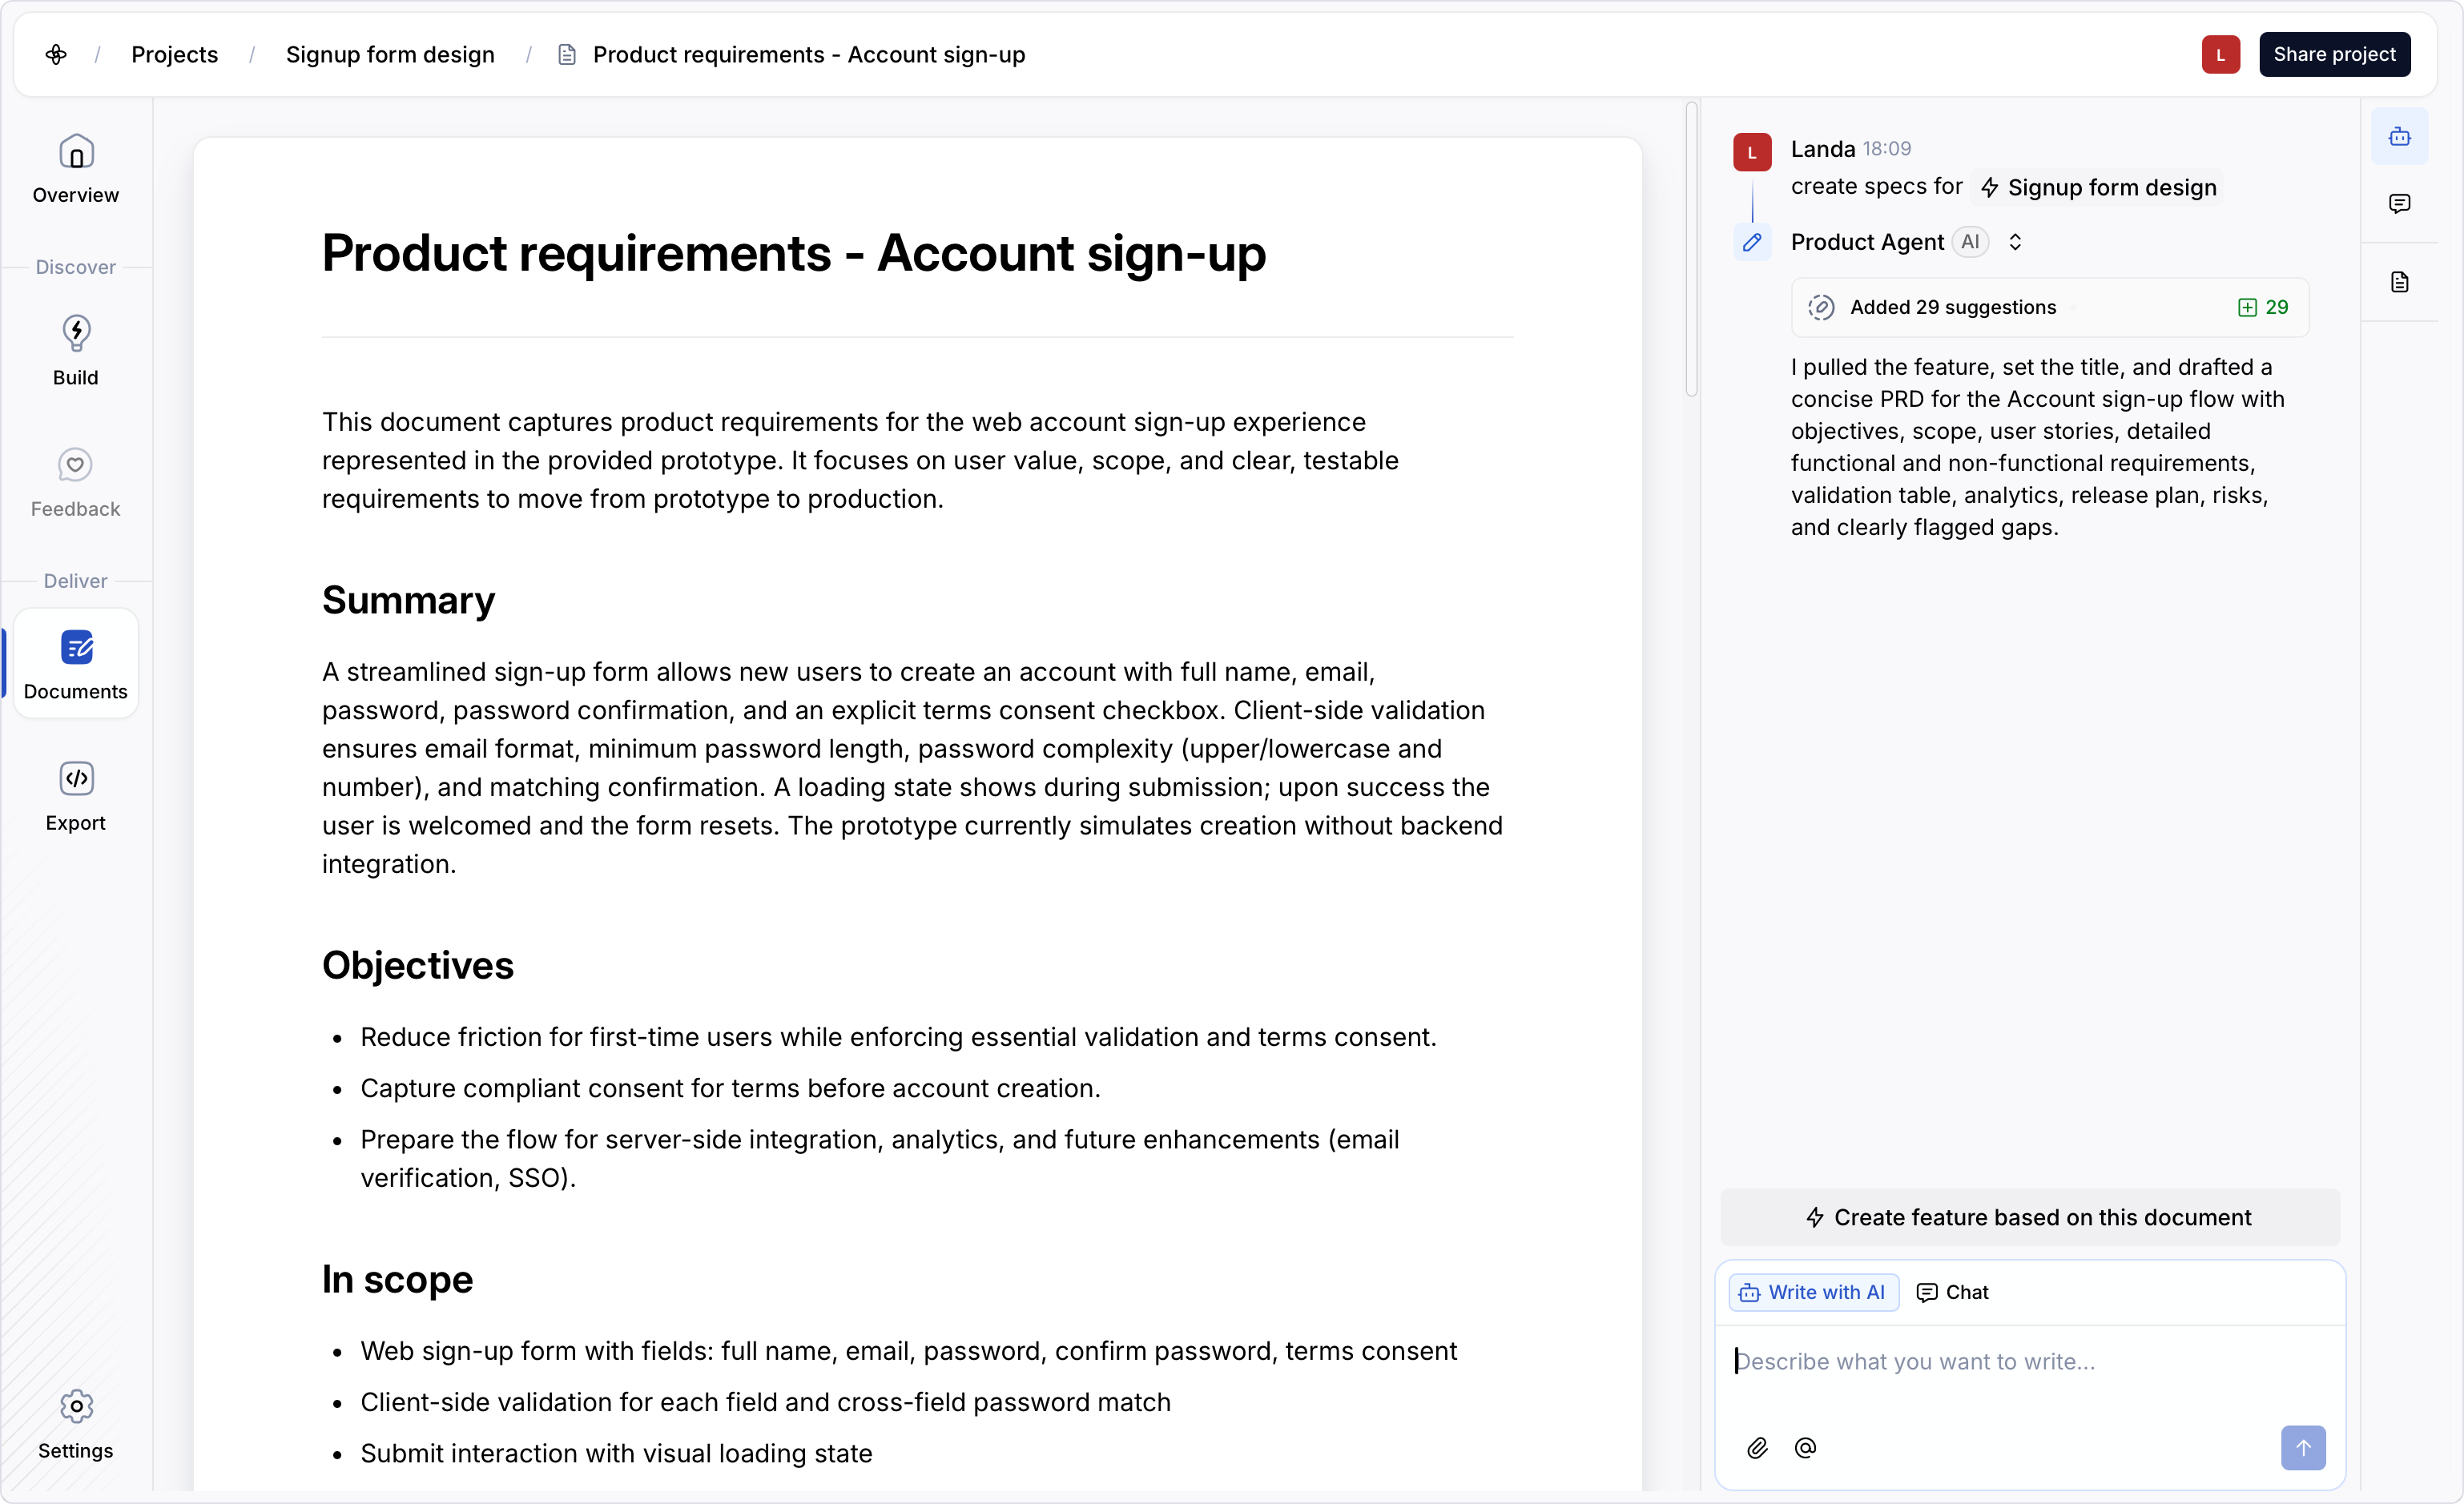Switch to Write with AI mode
The height and width of the screenshot is (1504, 2464).
point(1813,1292)
